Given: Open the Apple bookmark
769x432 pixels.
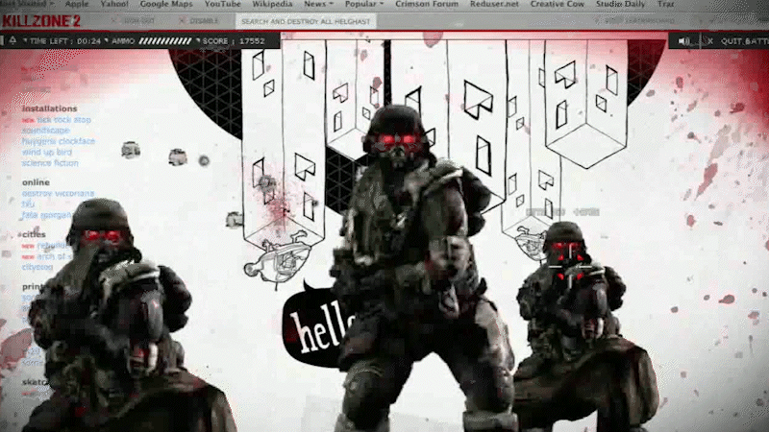Looking at the screenshot, I should pos(77,4).
